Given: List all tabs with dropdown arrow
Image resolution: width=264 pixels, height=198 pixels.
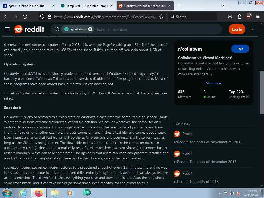Looking at the screenshot, I should pos(222,6).
